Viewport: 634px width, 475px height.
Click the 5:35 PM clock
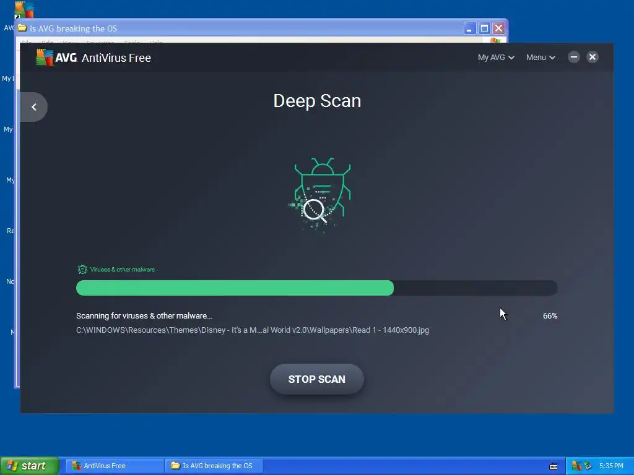pos(611,466)
